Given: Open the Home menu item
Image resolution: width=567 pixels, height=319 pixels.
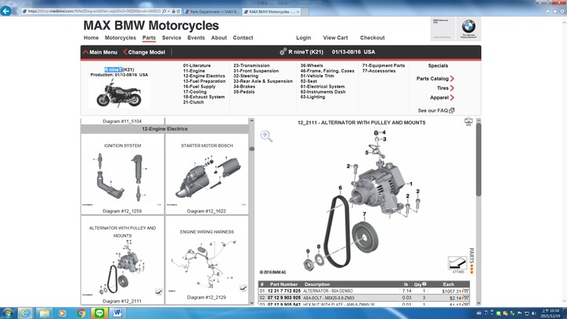Looking at the screenshot, I should pos(91,38).
